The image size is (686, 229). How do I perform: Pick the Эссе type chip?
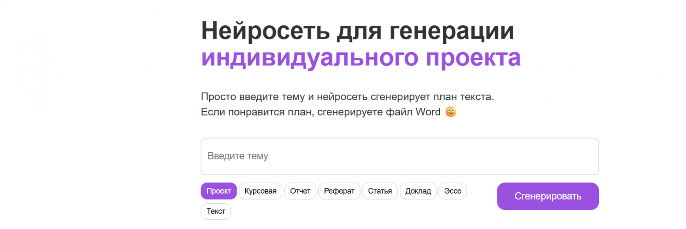pyautogui.click(x=452, y=191)
